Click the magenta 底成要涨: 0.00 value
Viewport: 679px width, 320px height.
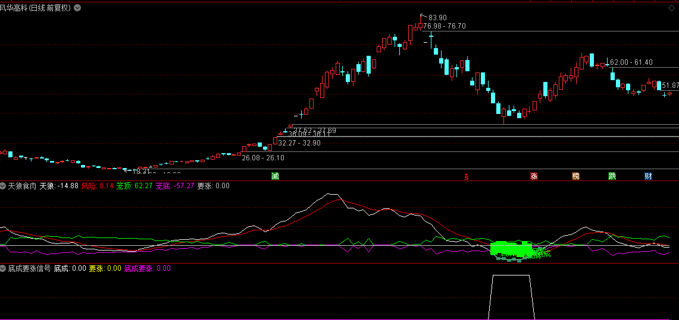(148, 268)
